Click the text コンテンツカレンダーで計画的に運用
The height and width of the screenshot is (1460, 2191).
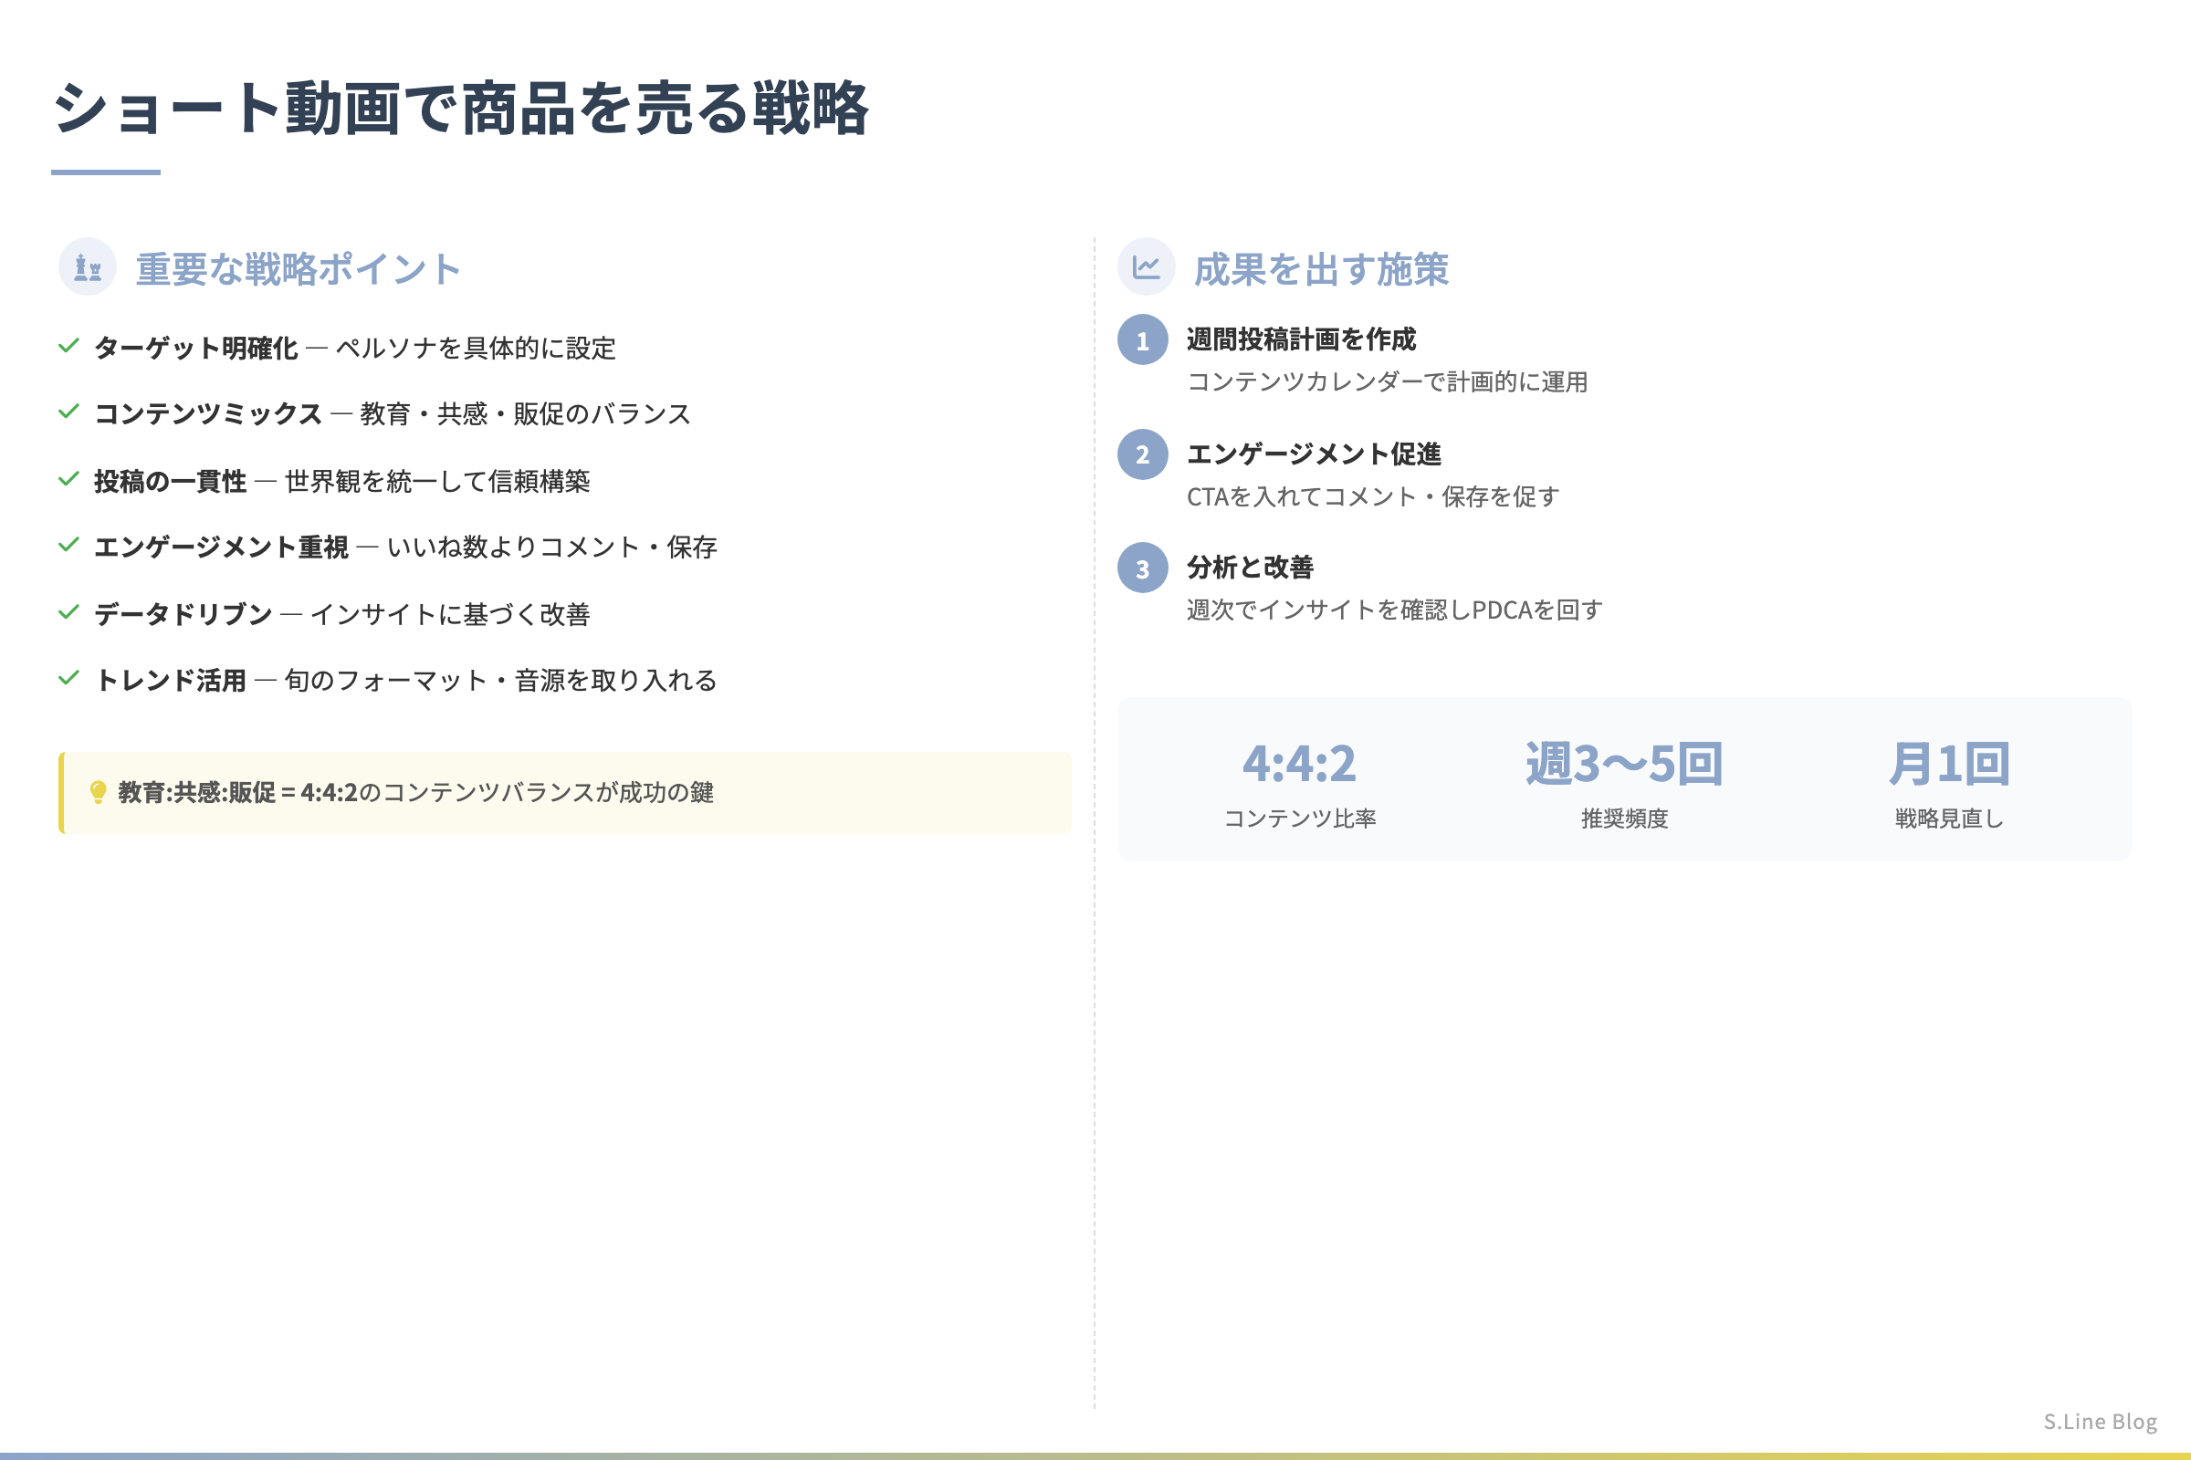(x=1388, y=382)
